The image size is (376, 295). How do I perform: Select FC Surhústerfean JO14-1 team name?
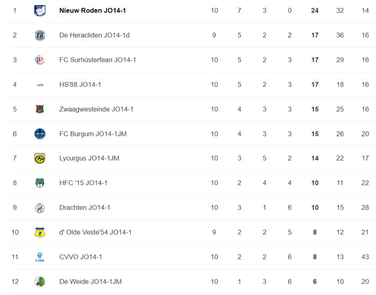98,60
